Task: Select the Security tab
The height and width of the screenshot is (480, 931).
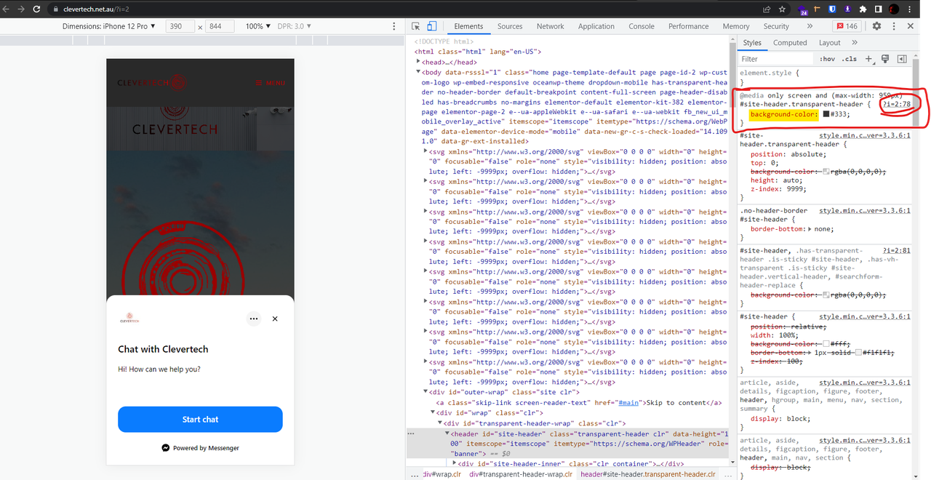Action: [776, 26]
